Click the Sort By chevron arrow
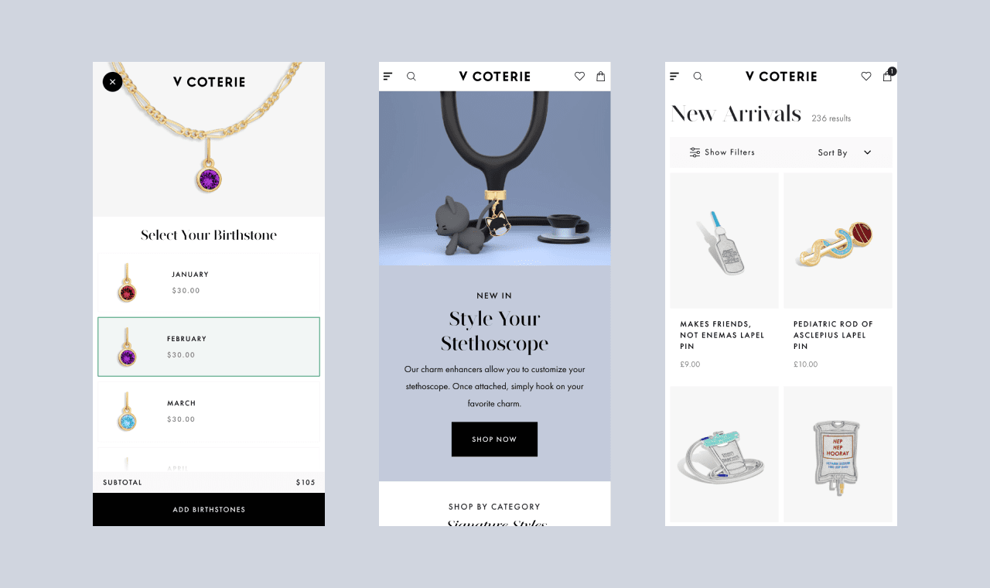 coord(867,152)
